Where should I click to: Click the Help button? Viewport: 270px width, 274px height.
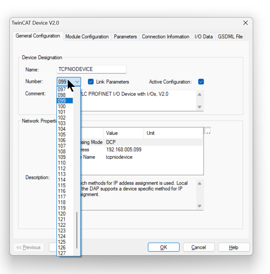234,247
